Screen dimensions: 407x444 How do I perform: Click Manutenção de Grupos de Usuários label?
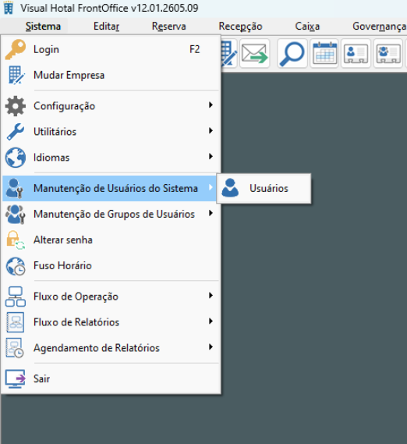pyautogui.click(x=114, y=215)
